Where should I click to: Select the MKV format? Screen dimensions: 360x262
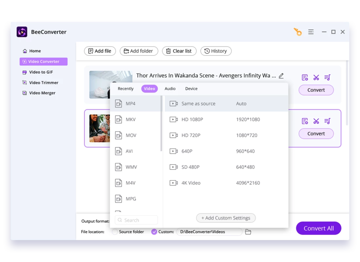point(136,120)
